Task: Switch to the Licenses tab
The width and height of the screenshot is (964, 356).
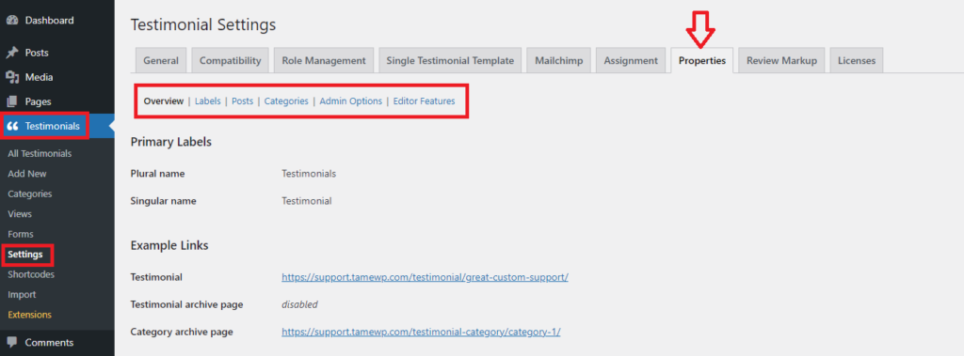Action: pyautogui.click(x=857, y=61)
